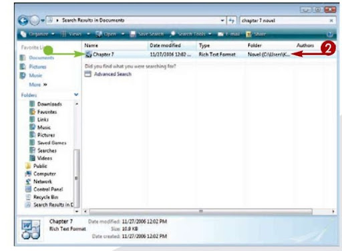Click the Chapter 7 preview thumbnail in details pane
This screenshot has height=251, width=342.
(x=31, y=230)
